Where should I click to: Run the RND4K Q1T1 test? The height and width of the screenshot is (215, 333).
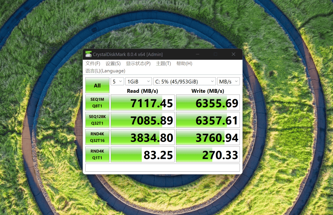[97, 154]
